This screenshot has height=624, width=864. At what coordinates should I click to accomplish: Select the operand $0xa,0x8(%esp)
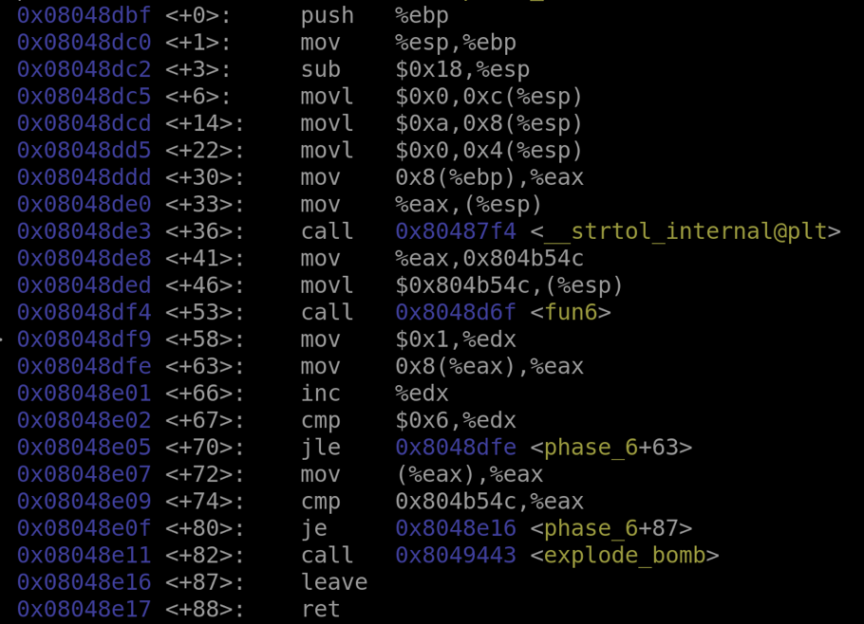489,124
